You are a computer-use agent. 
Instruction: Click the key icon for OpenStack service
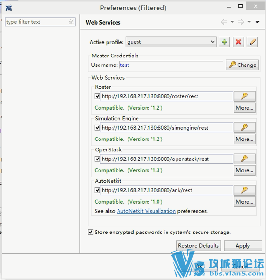[x=245, y=159]
